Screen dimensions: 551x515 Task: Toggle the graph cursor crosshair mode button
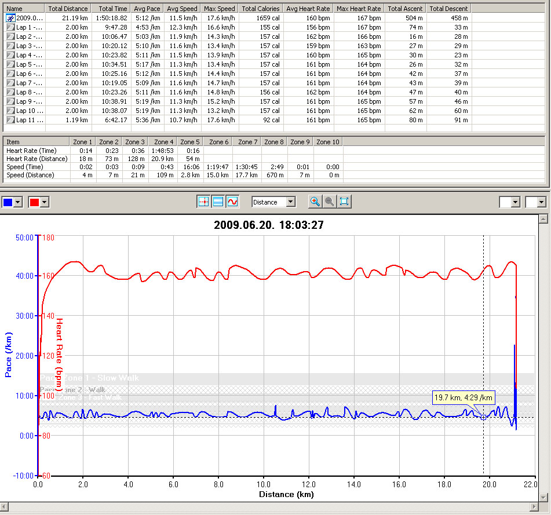coord(203,202)
